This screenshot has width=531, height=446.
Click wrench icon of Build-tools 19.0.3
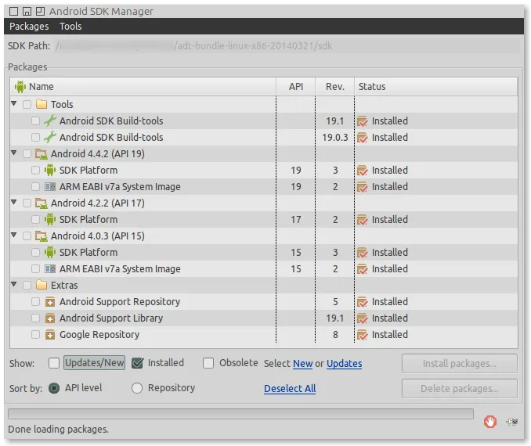[50, 137]
